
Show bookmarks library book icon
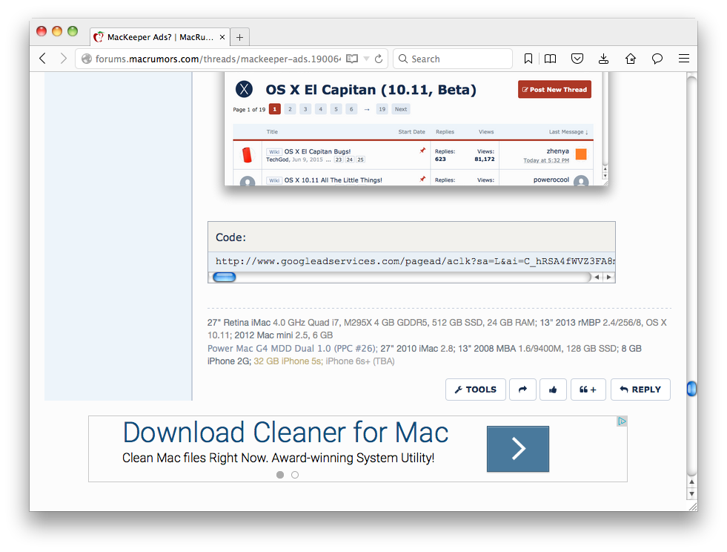pos(551,59)
